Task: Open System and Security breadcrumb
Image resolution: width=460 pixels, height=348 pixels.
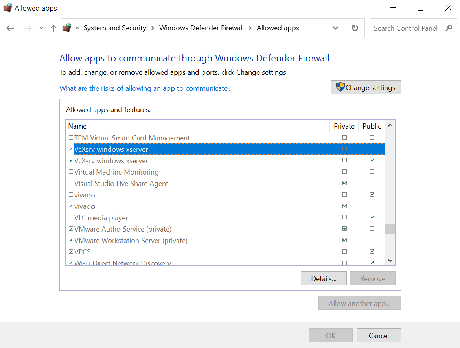Action: pos(115,28)
